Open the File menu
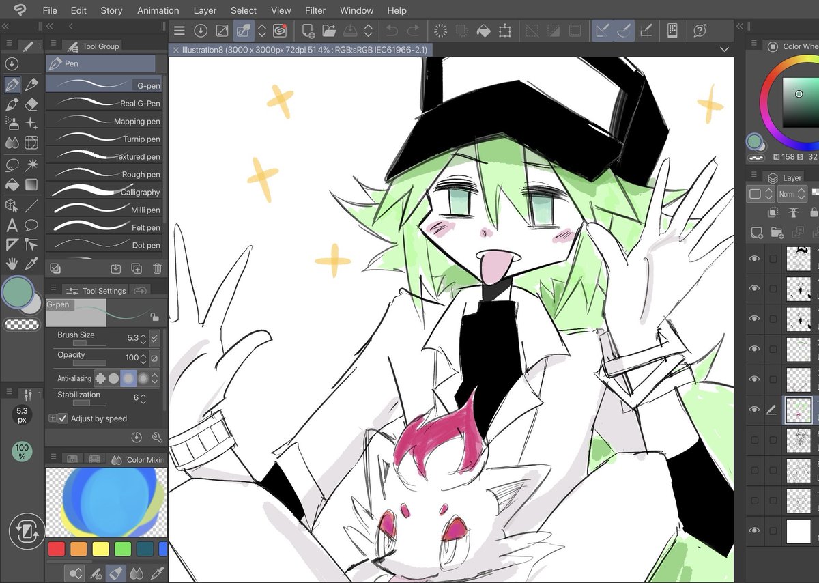The width and height of the screenshot is (819, 583). 50,10
